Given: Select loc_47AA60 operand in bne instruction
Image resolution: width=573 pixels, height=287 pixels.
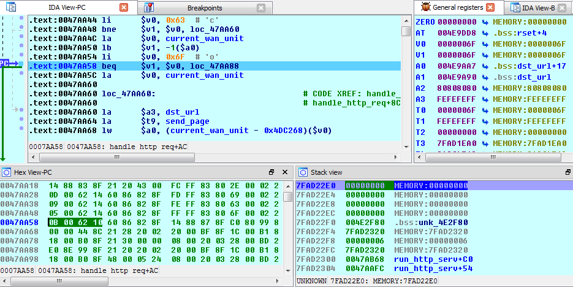Looking at the screenshot, I should pyautogui.click(x=215, y=29).
